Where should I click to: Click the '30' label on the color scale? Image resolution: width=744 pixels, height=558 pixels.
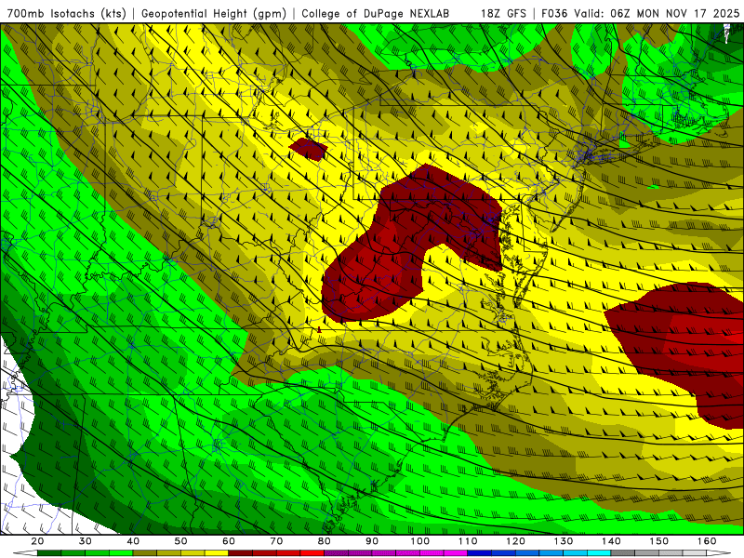coord(86,541)
